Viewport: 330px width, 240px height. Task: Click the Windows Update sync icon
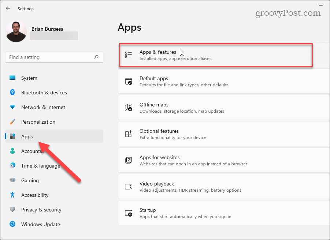pos(12,224)
